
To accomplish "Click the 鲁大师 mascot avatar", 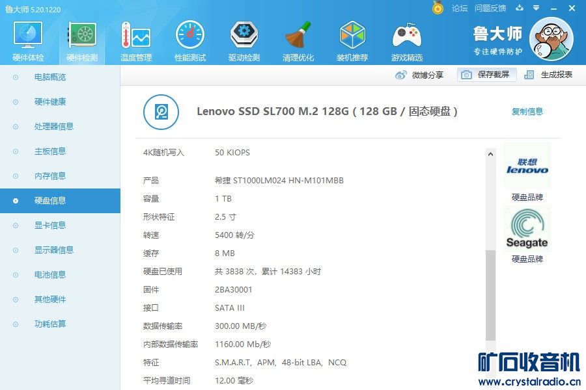I will [551, 39].
